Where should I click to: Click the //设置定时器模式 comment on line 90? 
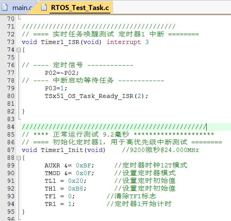point(145,173)
